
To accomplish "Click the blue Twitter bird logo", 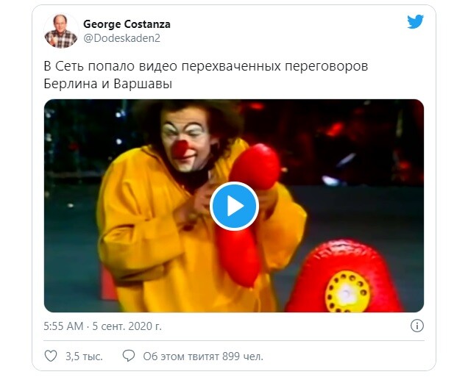I will 416,22.
